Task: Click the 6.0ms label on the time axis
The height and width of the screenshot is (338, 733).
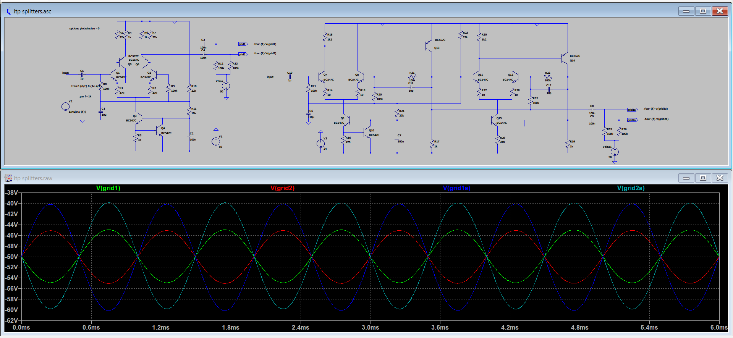Action: pos(718,327)
